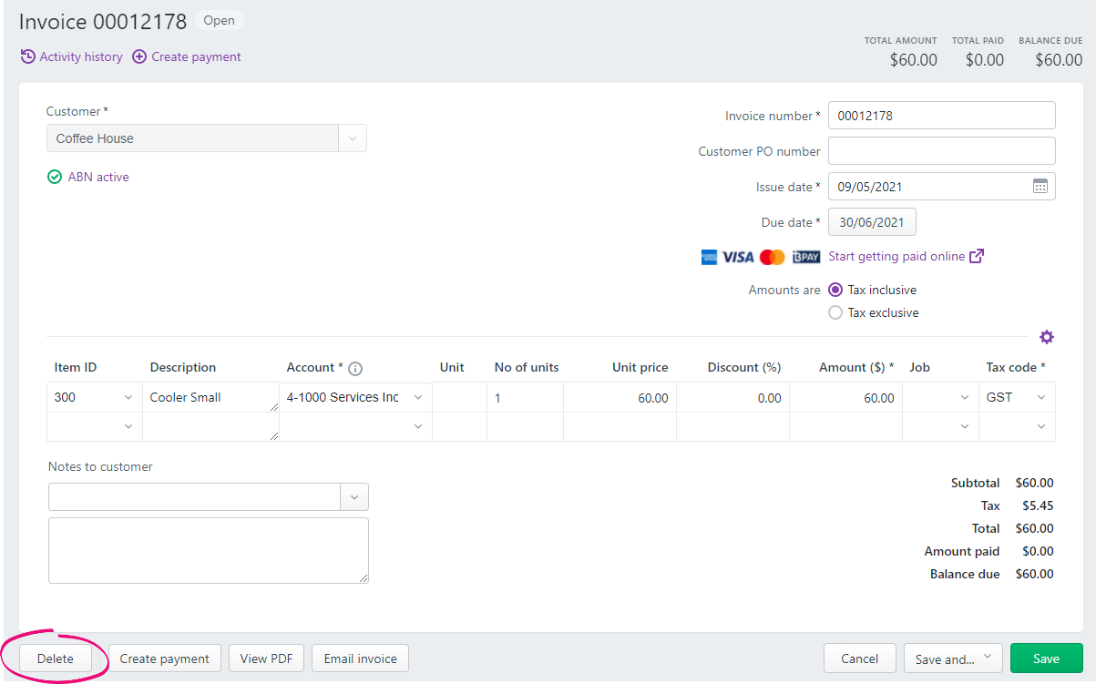Click the Customer PO number field
Image resolution: width=1096 pixels, height=684 pixels.
941,151
